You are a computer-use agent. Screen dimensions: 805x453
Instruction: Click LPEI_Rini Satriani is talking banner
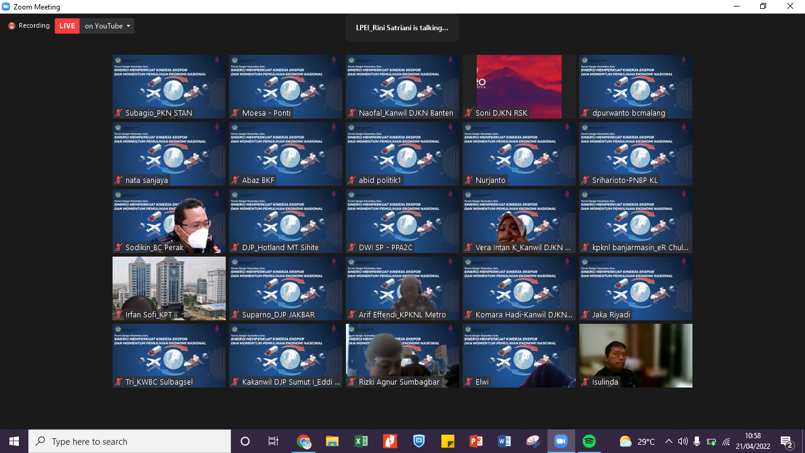(402, 28)
